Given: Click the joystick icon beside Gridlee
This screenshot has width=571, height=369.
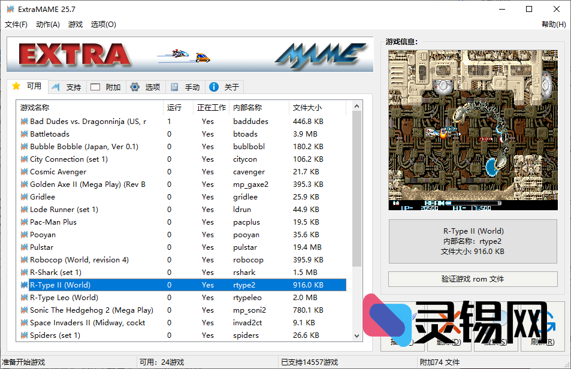Looking at the screenshot, I should [x=23, y=196].
